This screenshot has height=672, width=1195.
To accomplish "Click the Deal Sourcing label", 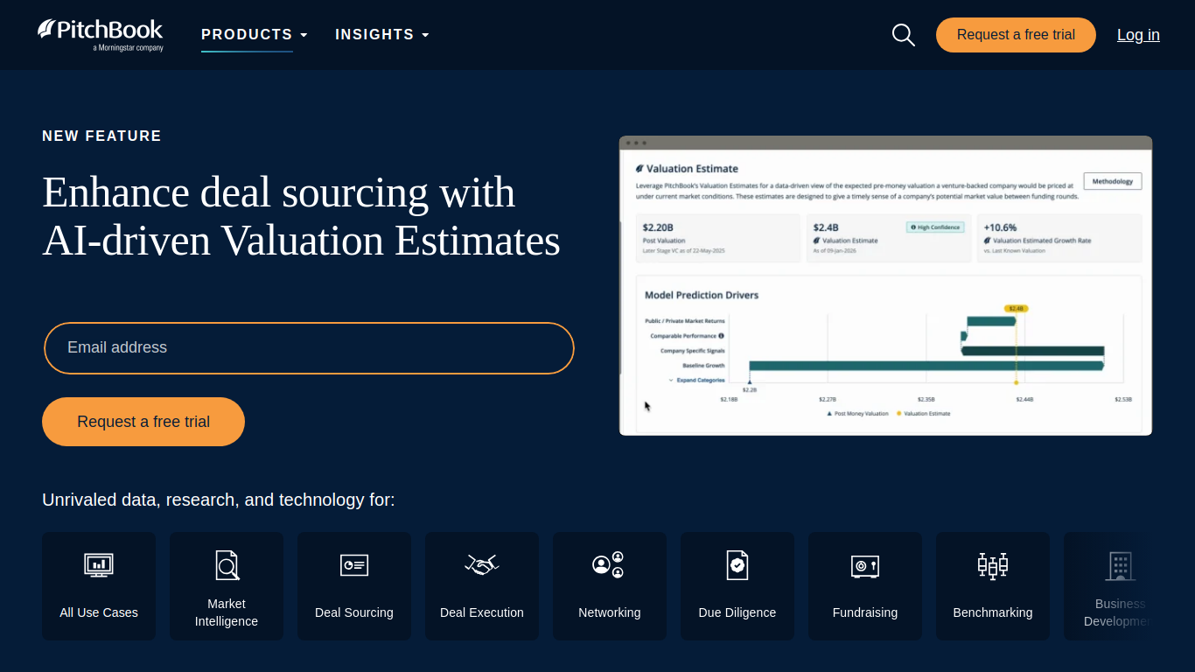I will tap(354, 612).
